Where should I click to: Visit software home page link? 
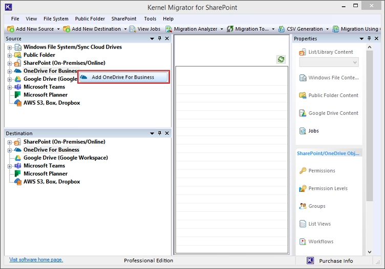click(x=36, y=260)
